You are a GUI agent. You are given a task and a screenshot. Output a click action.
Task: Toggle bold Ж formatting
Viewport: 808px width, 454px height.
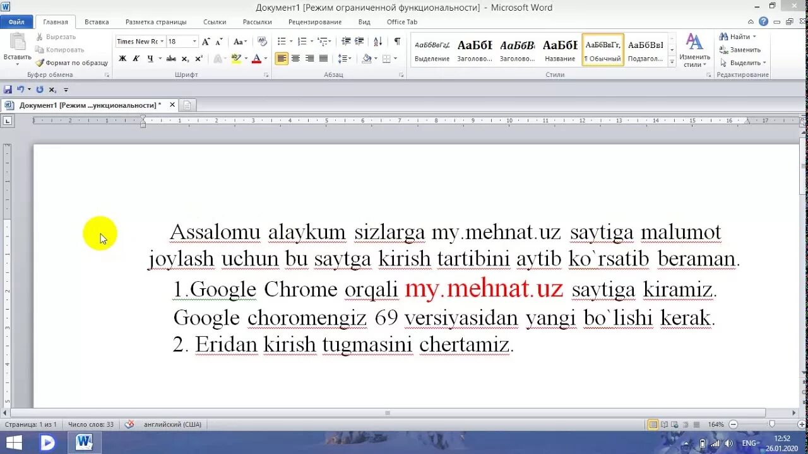(122, 59)
